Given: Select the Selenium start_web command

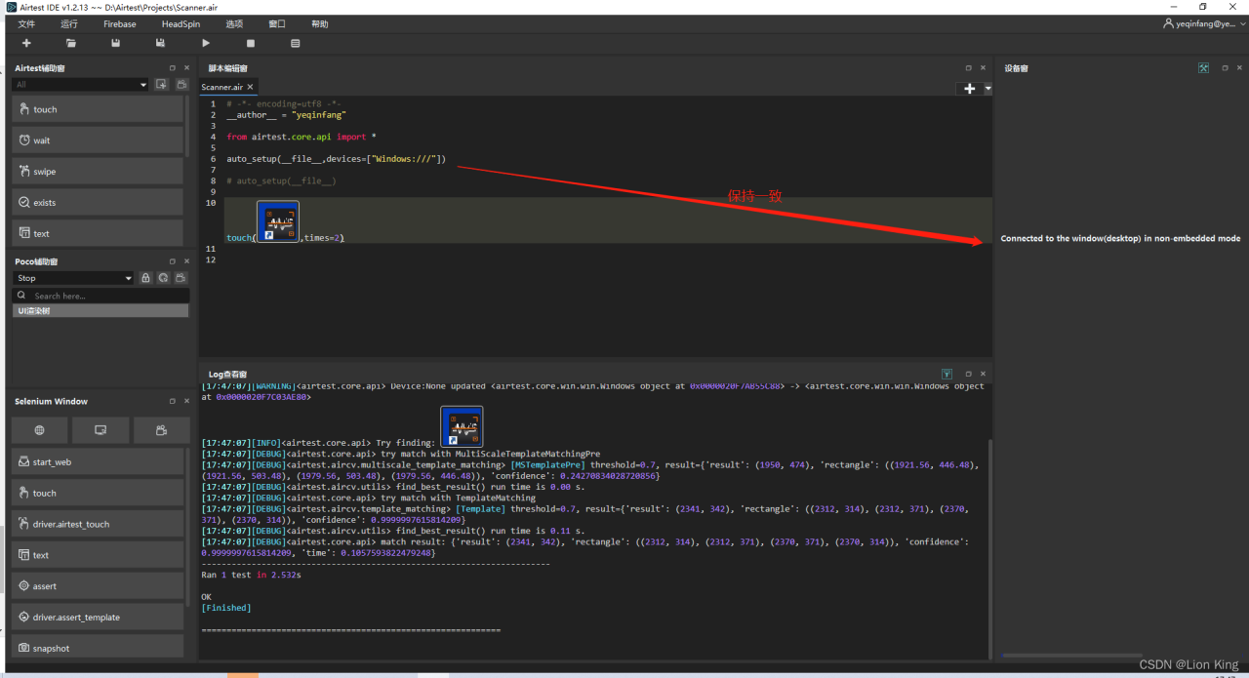Looking at the screenshot, I should tap(98, 461).
